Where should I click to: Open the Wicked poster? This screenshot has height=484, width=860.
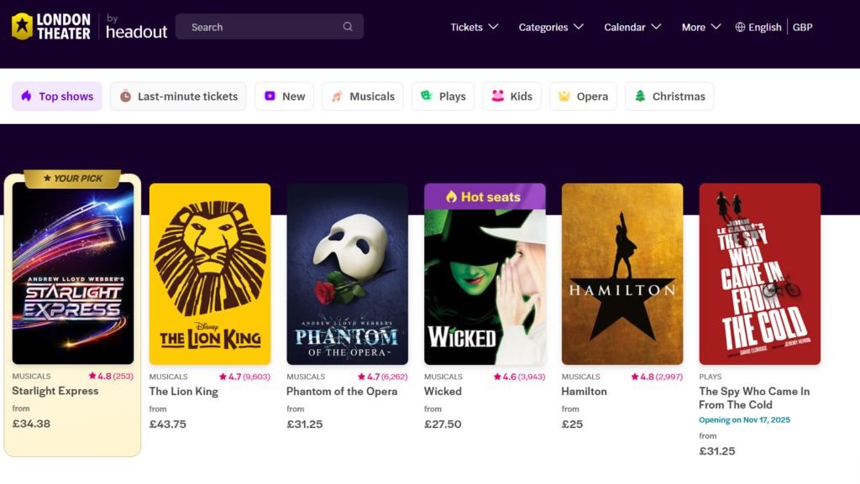coord(485,274)
